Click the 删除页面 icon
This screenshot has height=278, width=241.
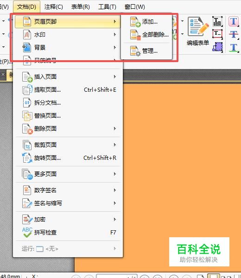pos(27,128)
